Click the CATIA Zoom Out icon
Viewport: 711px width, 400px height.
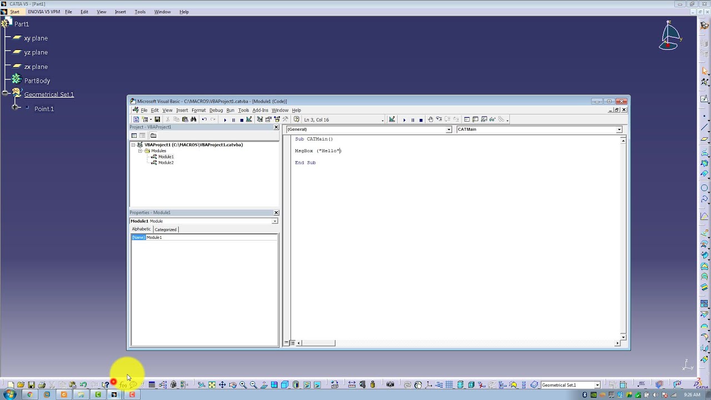pyautogui.click(x=253, y=384)
